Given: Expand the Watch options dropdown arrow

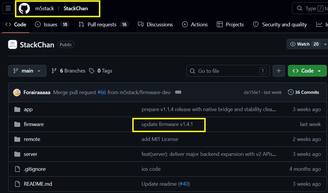Looking at the screenshot, I should click(325, 44).
